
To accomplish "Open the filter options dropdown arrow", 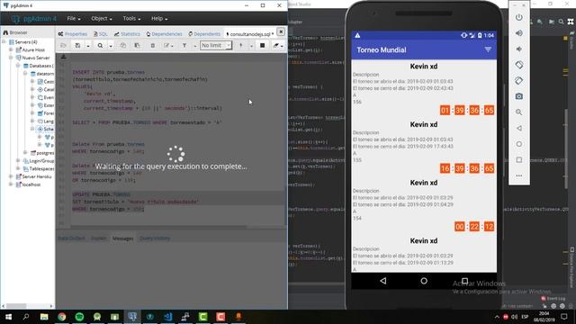I will coord(194,46).
